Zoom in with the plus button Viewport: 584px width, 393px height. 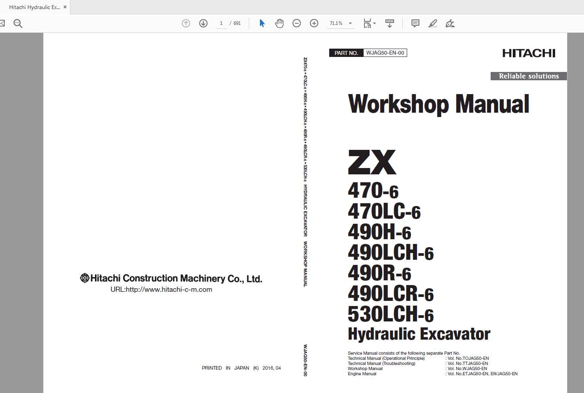click(314, 23)
